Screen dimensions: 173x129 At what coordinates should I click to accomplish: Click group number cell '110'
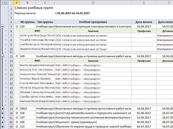(27, 27)
